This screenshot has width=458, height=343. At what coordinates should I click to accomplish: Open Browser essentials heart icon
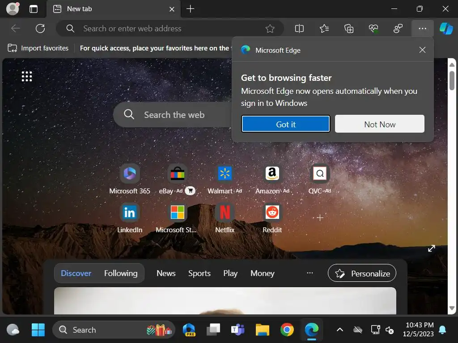pyautogui.click(x=373, y=29)
